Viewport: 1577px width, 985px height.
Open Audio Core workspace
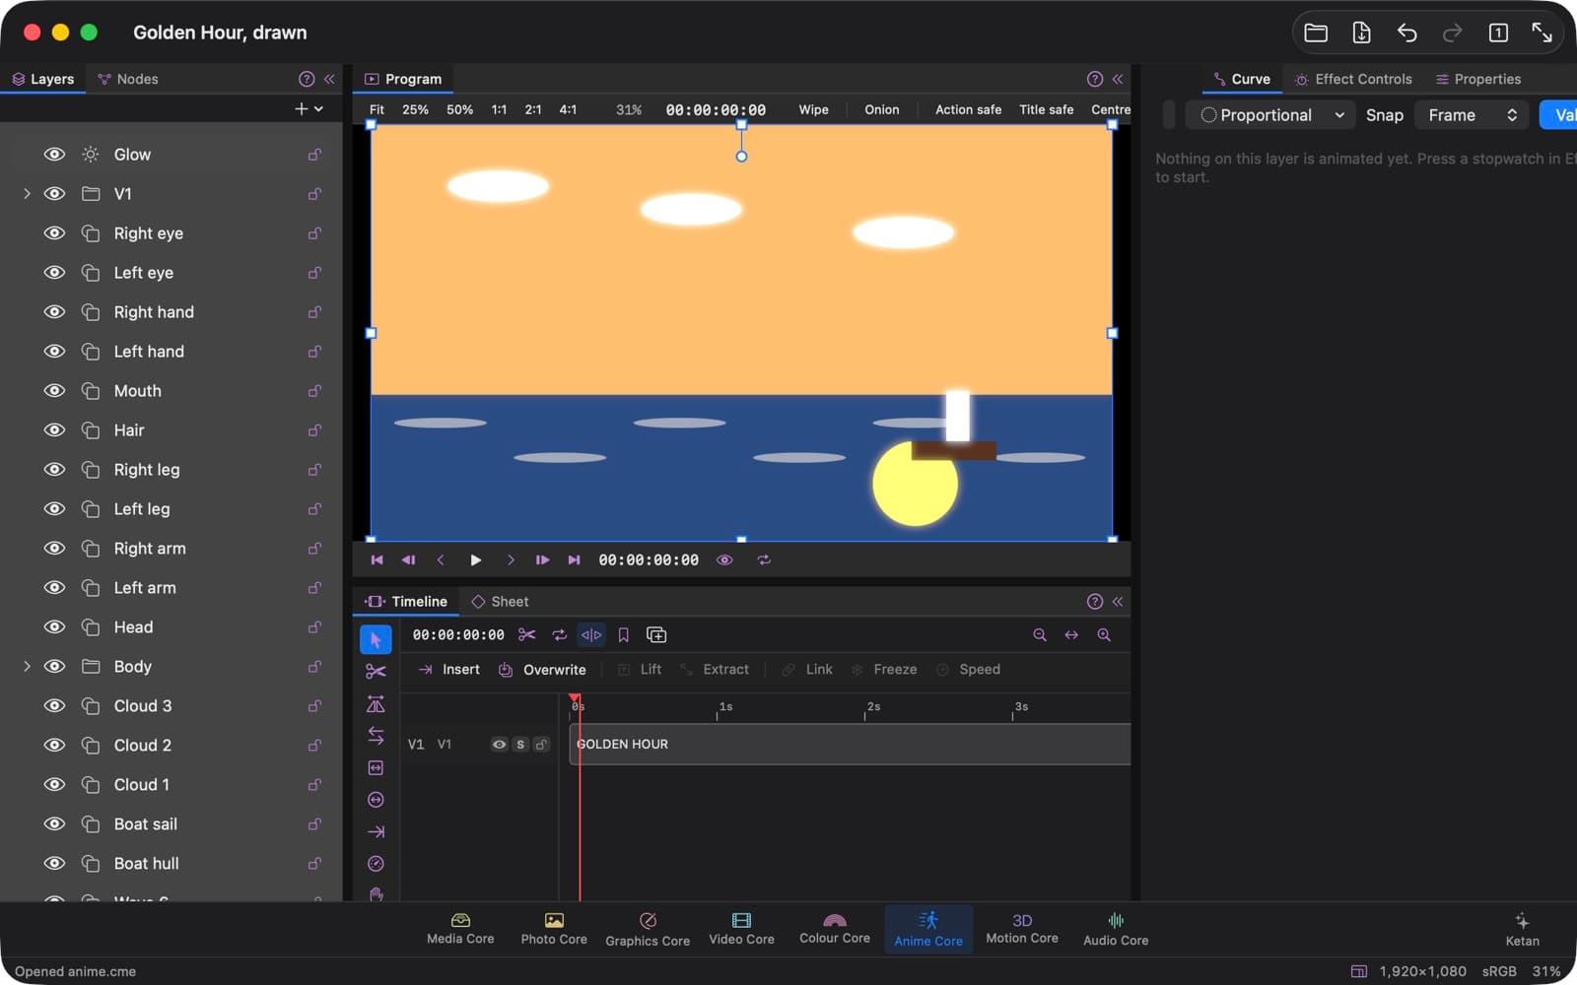1116,929
